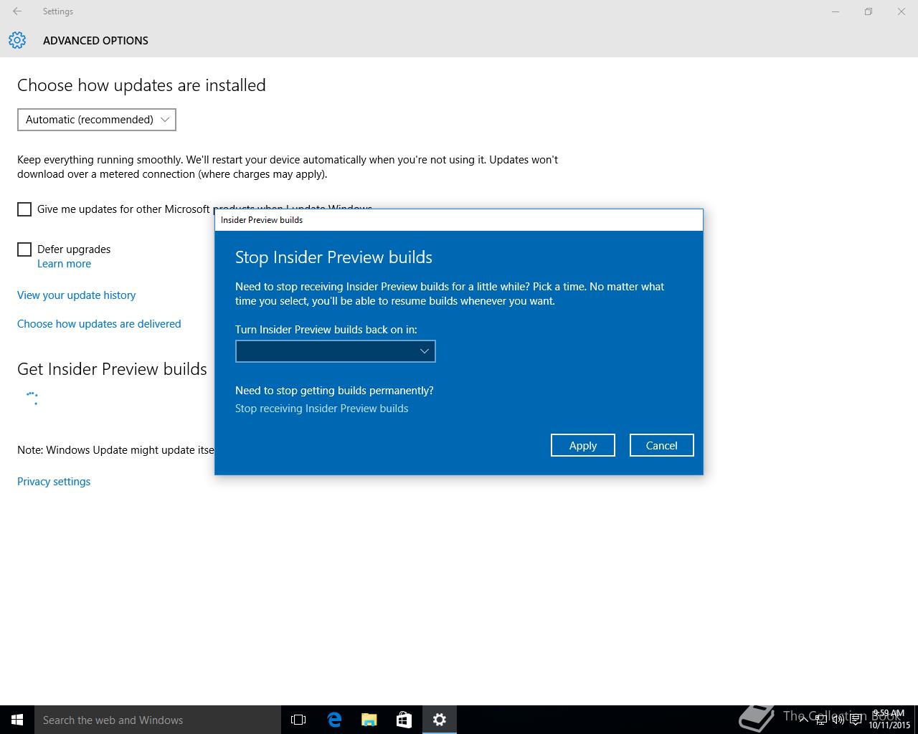Select the Settings gear taskbar icon
This screenshot has height=734, width=918.
pos(440,720)
